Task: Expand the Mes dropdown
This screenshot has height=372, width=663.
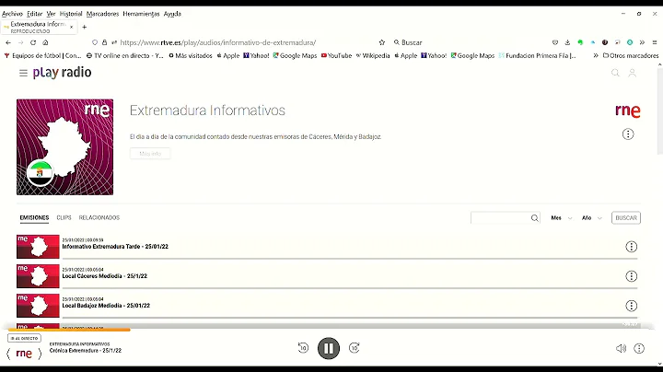Action: pyautogui.click(x=561, y=218)
